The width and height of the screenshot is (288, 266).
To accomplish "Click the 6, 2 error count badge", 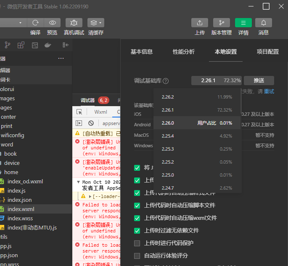I will point(103,100).
